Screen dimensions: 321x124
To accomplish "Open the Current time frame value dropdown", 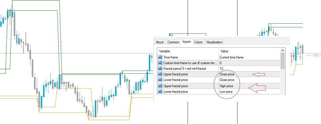I will [x=249, y=57].
